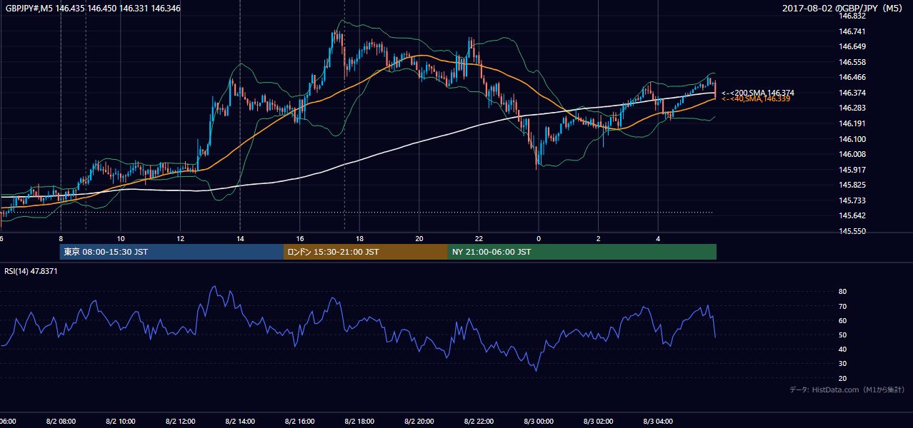Click the RSI scale value 20

[x=842, y=379]
